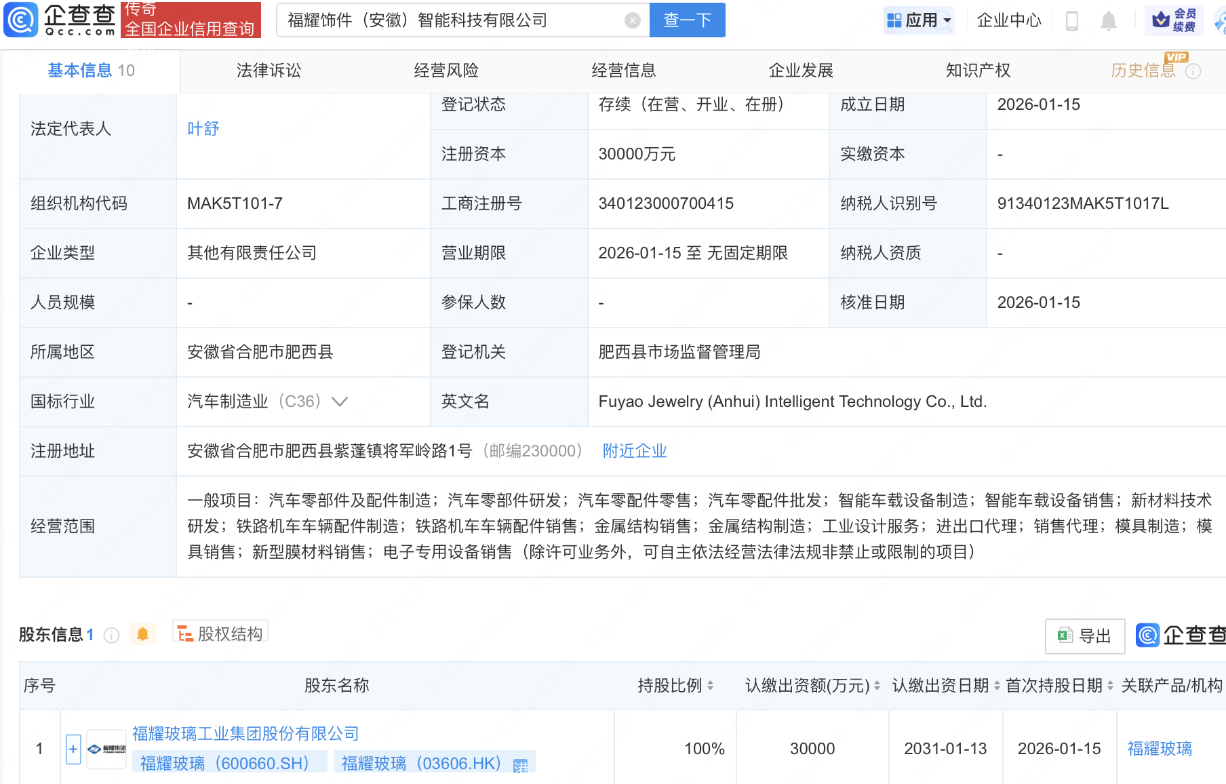Image resolution: width=1226 pixels, height=784 pixels.
Task: Open the 知识产权 tab
Action: coord(978,70)
